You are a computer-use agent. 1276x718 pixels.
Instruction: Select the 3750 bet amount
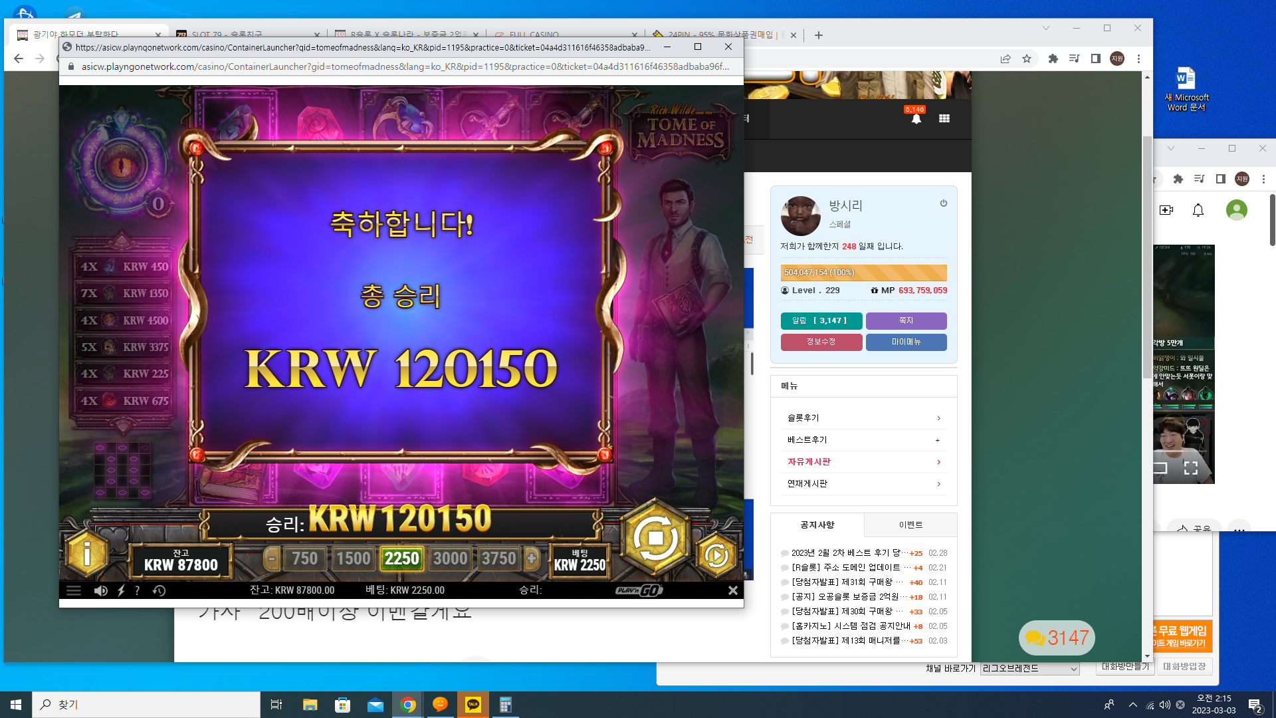click(x=498, y=558)
